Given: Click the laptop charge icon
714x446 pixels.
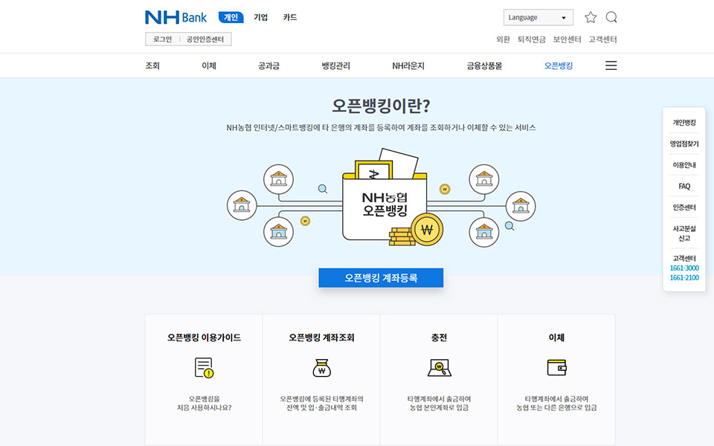Looking at the screenshot, I should pos(439,367).
